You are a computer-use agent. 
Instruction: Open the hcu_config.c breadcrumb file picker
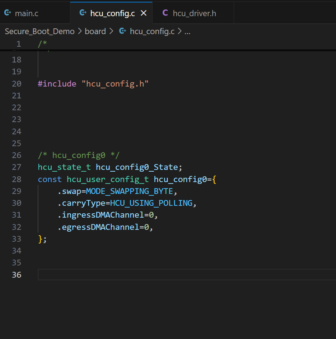(x=152, y=31)
